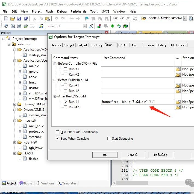This screenshot has height=194, width=194.
Task: Click the Undo arrow icon
Action: [x=56, y=19]
